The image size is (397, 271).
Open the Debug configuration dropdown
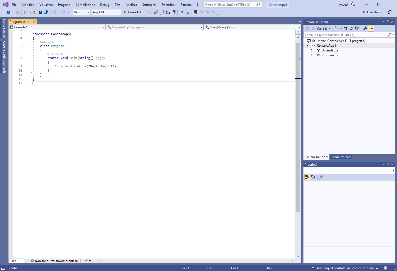(x=81, y=12)
